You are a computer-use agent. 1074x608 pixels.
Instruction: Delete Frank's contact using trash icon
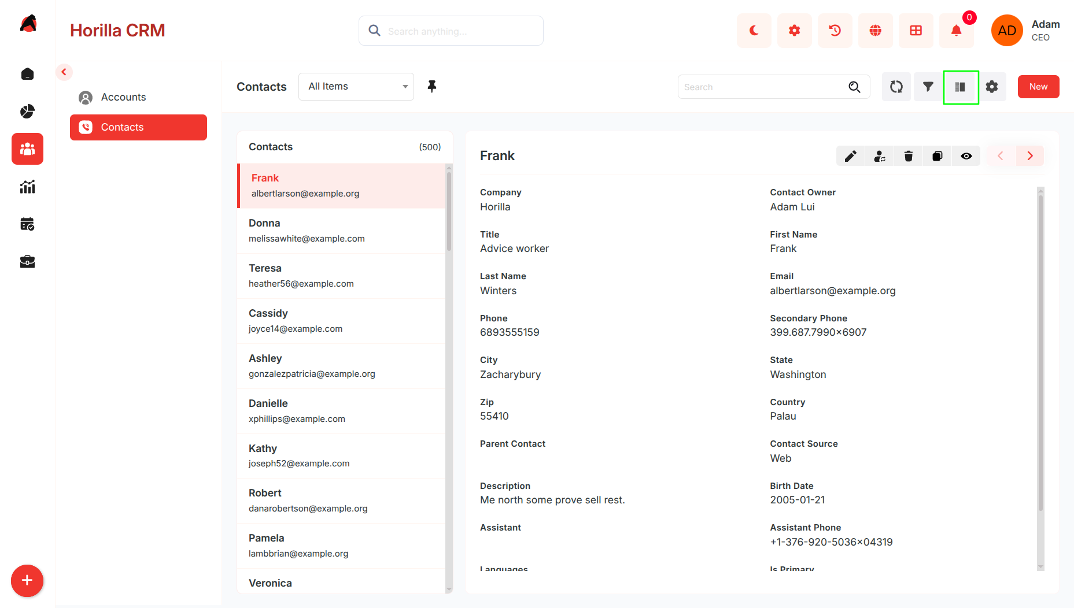(908, 156)
